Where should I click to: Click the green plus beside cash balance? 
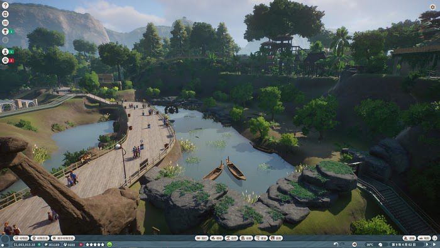39,245
